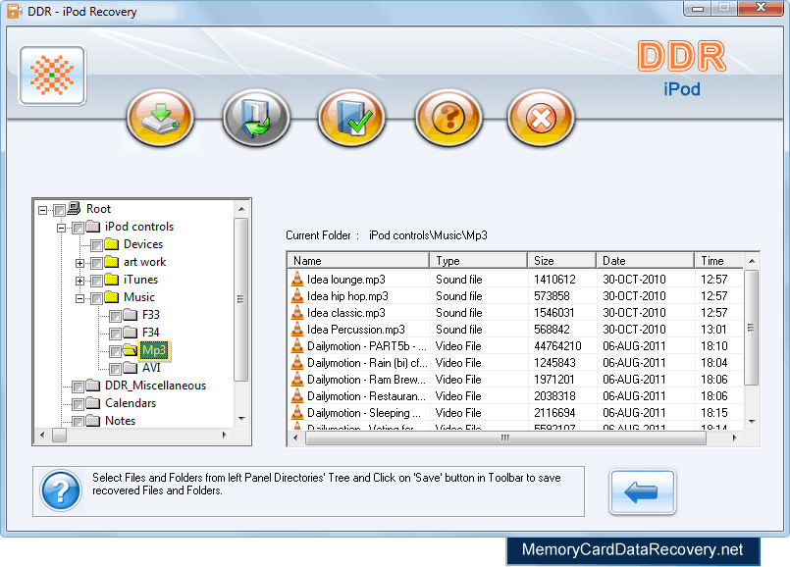Click VLC icon beside Idea hip hop.mp3

coord(297,295)
